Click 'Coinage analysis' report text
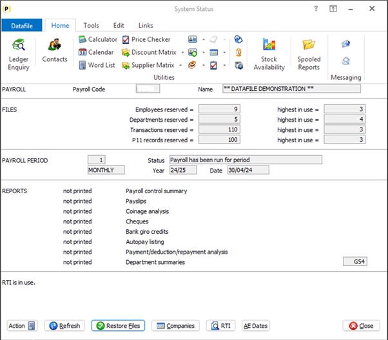The width and height of the screenshot is (388, 340). (x=147, y=211)
